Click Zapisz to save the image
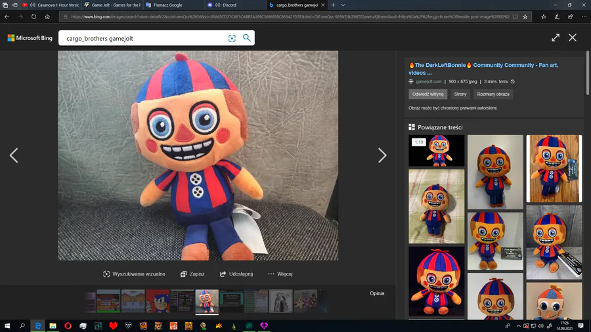This screenshot has width=591, height=332. (192, 274)
